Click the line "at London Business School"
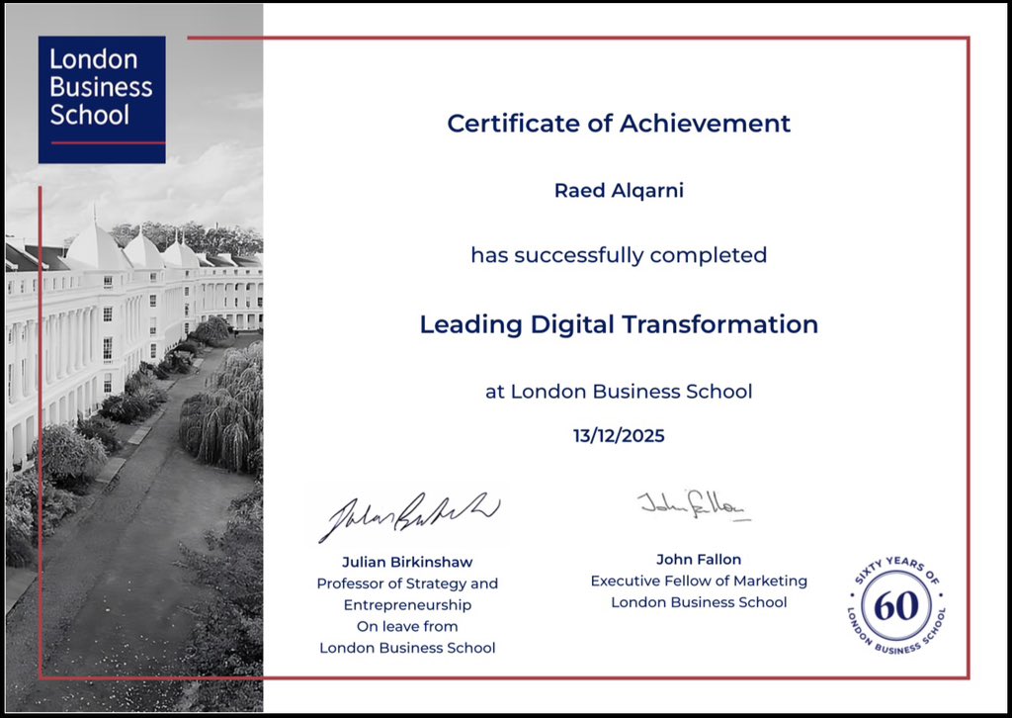This screenshot has width=1012, height=718. 619,392
